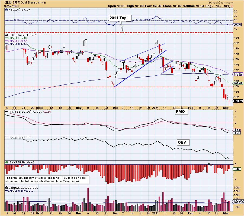Click the 90 label on the RSI axis

[235, 11]
